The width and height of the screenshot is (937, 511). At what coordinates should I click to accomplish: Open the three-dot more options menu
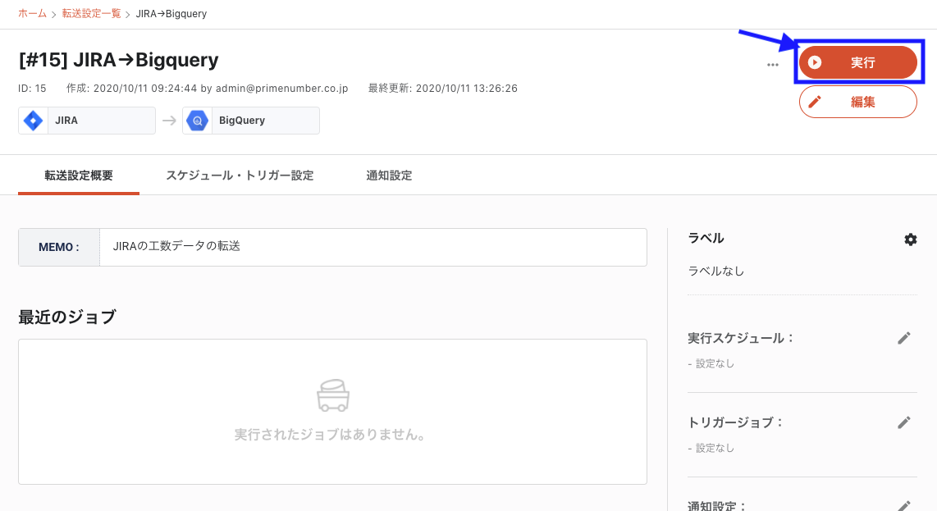click(x=773, y=65)
